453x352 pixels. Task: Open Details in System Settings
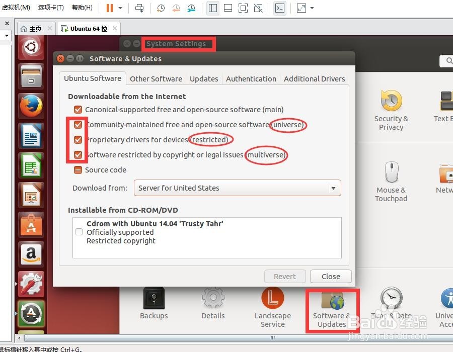click(213, 303)
